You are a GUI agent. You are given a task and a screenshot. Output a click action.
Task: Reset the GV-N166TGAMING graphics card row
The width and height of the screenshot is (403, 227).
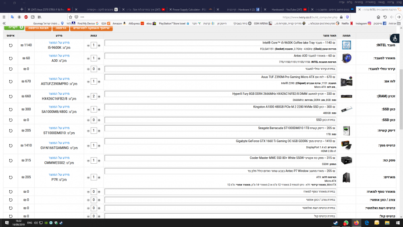[10, 146]
